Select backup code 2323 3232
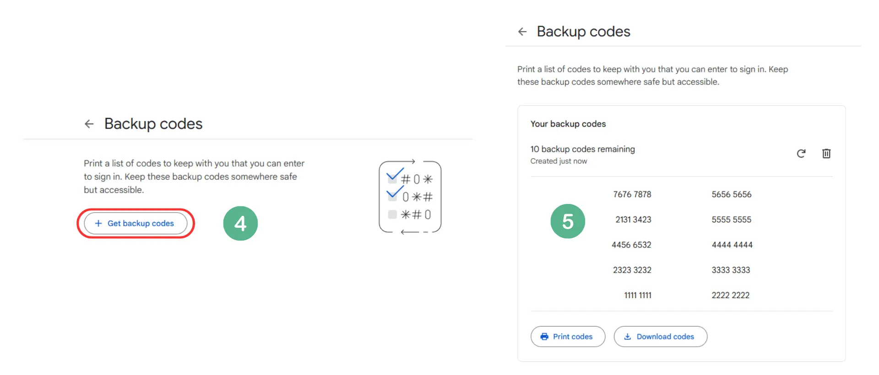This screenshot has width=879, height=375. [632, 270]
